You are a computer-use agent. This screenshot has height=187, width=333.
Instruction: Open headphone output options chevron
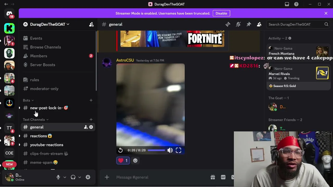pyautogui.click(x=80, y=177)
